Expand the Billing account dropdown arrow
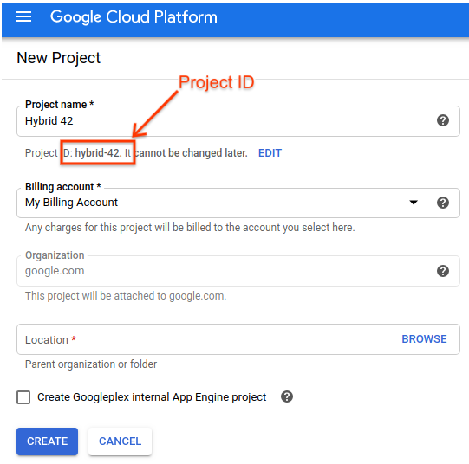Image resolution: width=469 pixels, height=464 pixels. 414,203
